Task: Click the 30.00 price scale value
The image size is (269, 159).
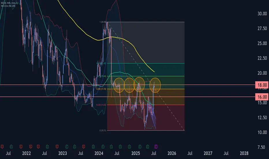Action: (262, 14)
